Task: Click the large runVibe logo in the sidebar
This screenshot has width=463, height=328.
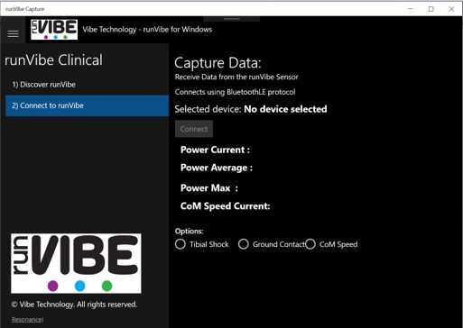Action: click(76, 263)
